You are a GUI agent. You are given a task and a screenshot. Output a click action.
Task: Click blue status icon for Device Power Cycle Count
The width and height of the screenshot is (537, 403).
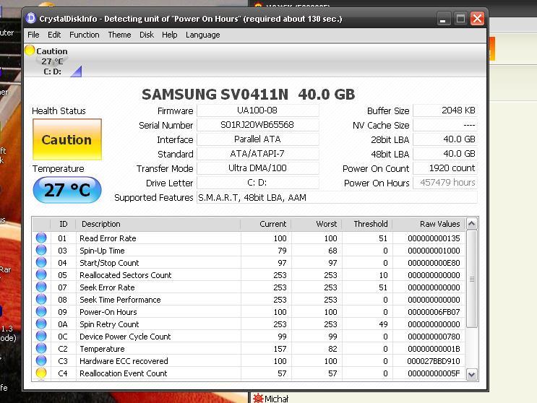[x=41, y=337]
